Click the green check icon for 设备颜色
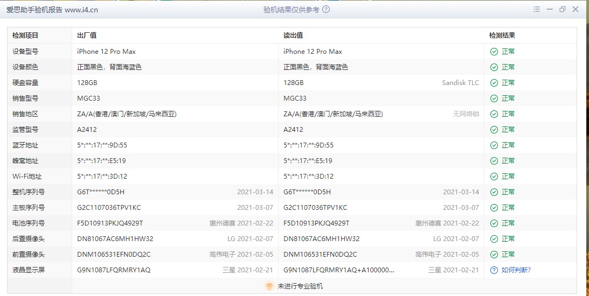Screen dimensions: 589x296 (x=494, y=67)
